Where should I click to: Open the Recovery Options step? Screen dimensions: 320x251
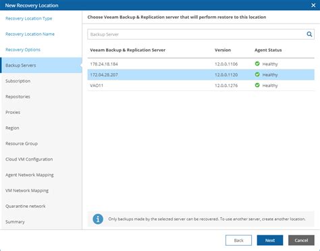(x=23, y=50)
